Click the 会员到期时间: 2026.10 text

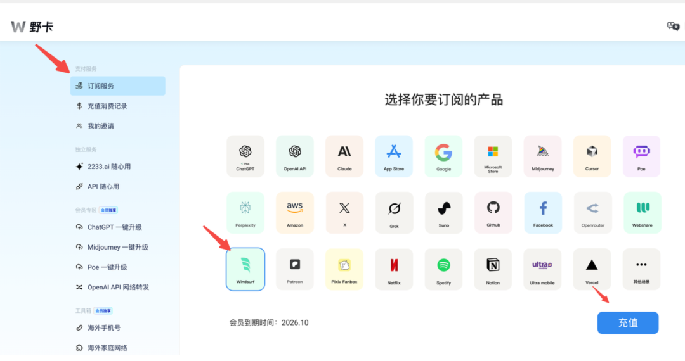[x=269, y=322]
